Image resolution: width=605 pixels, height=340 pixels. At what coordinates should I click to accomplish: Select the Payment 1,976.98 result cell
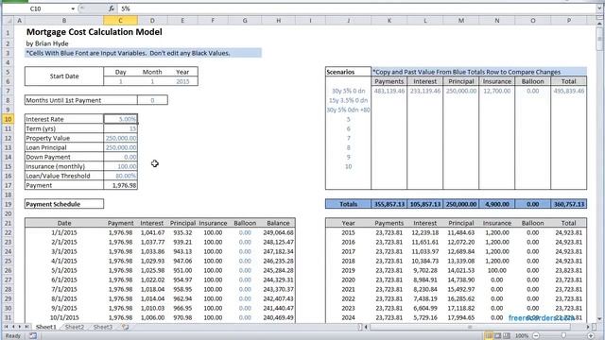(120, 185)
